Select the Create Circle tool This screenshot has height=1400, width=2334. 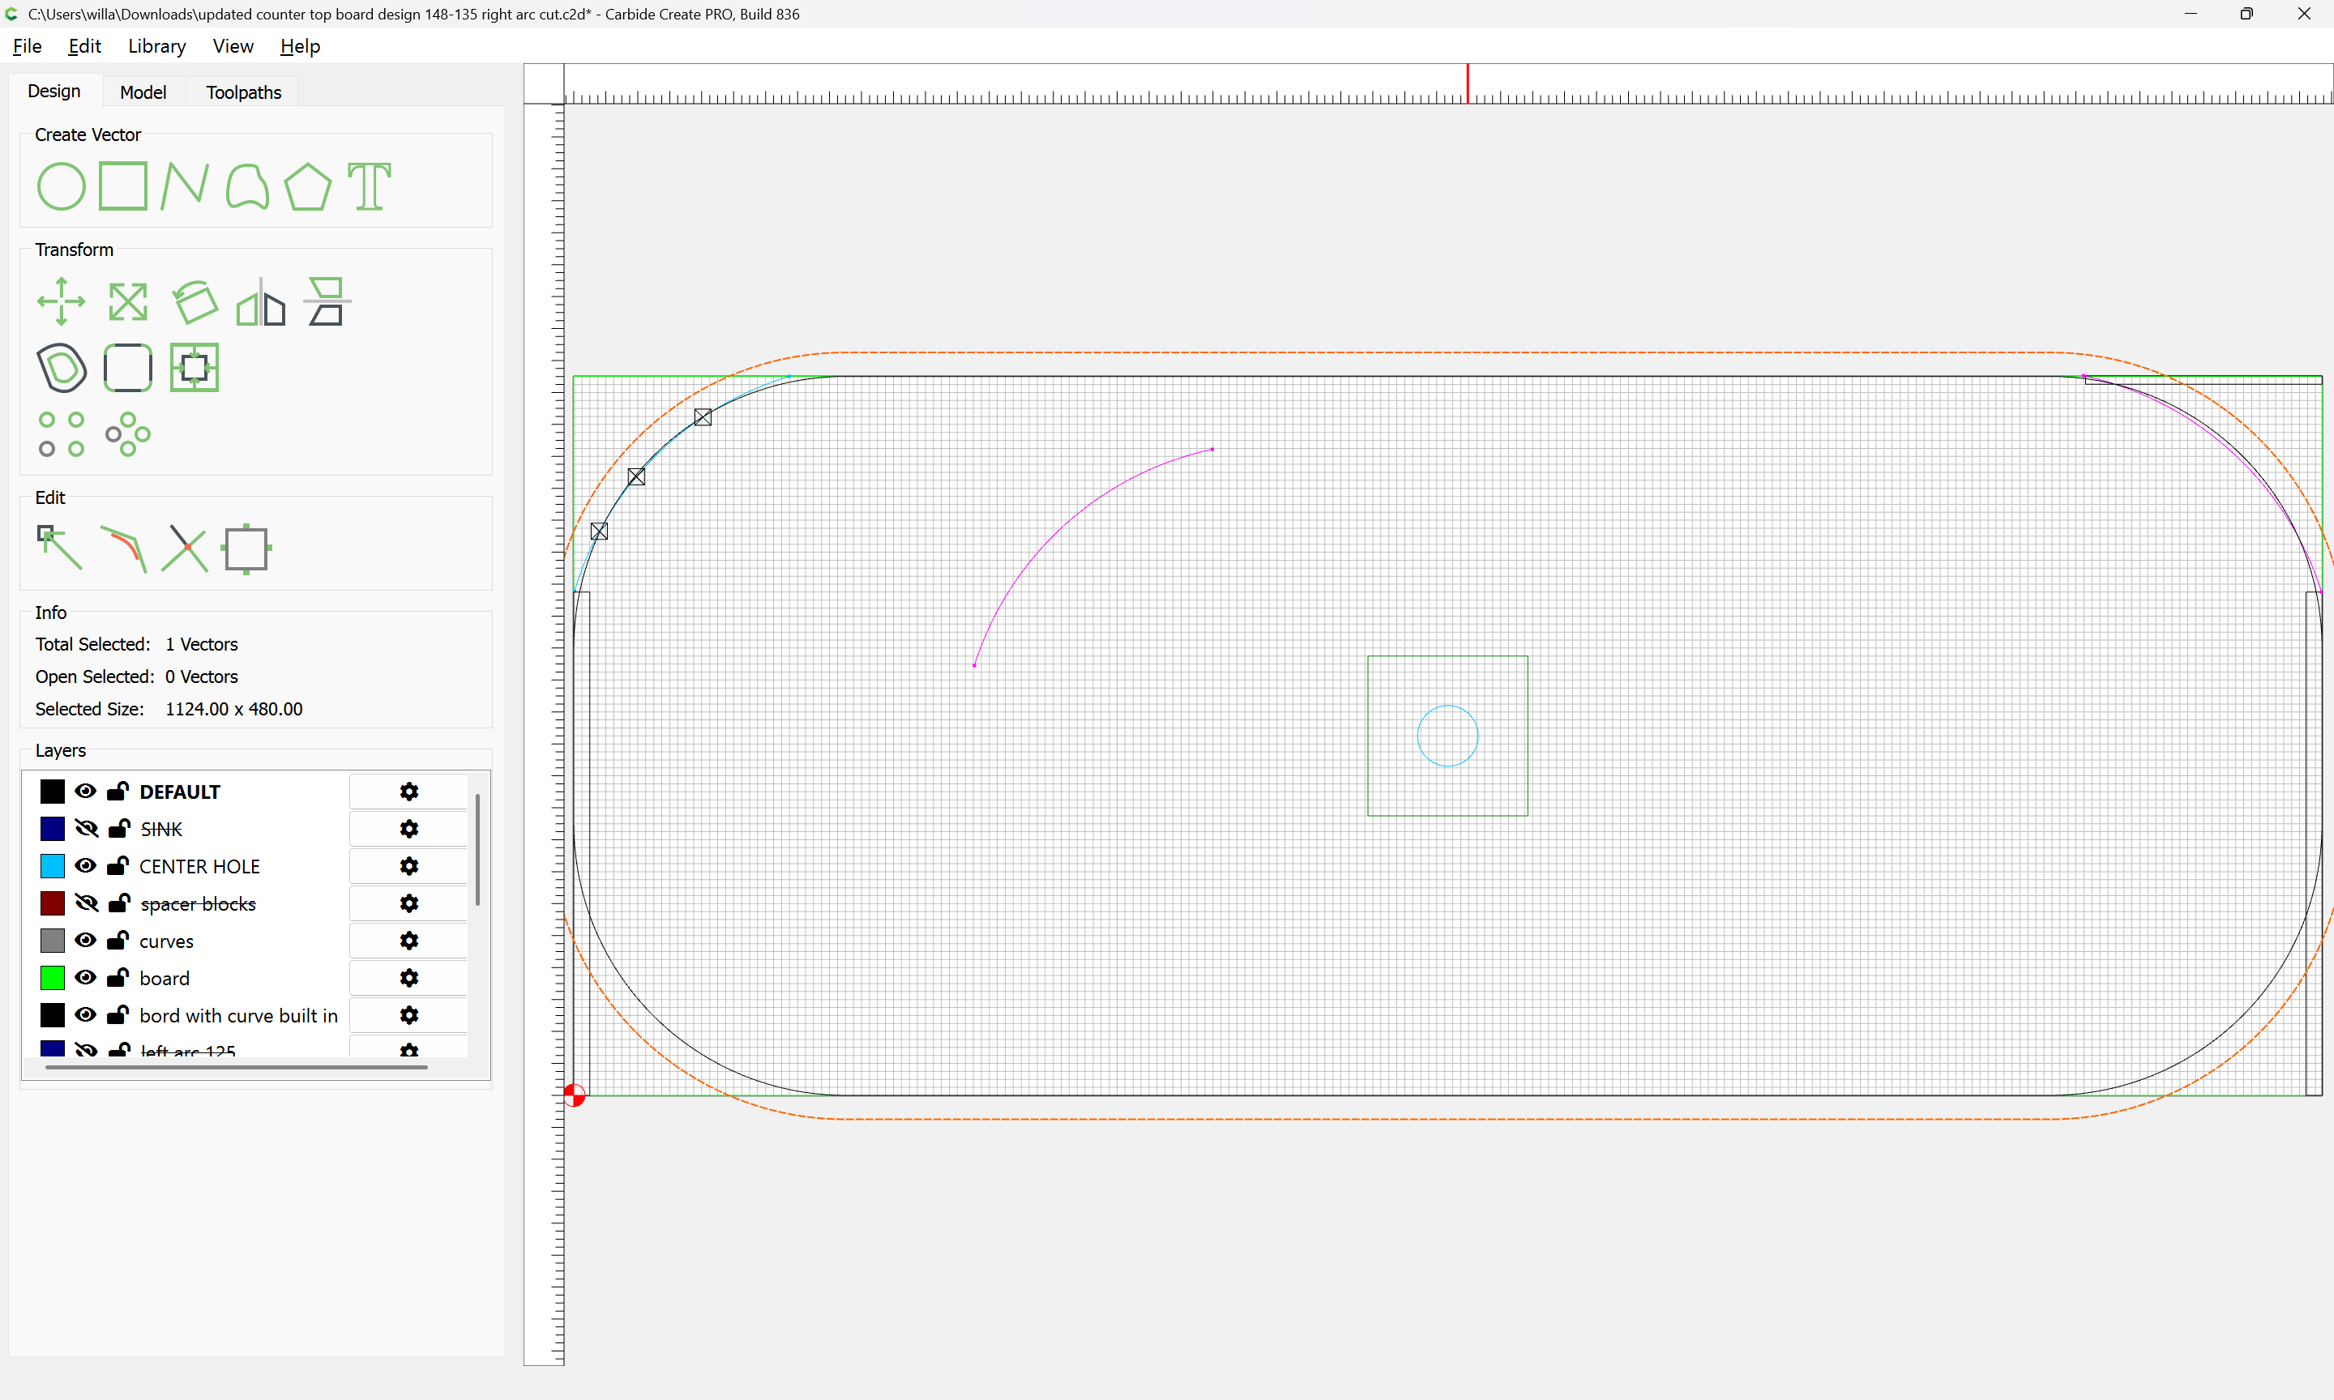[62, 186]
